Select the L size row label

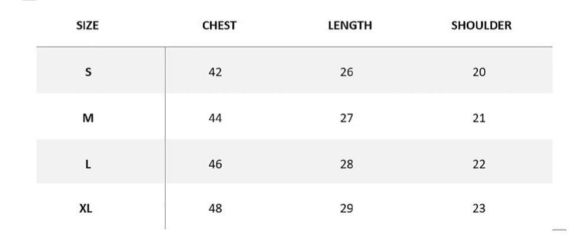pyautogui.click(x=88, y=164)
